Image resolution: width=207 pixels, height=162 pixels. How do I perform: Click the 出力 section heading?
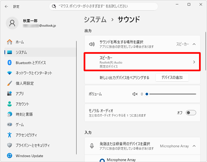(88, 31)
